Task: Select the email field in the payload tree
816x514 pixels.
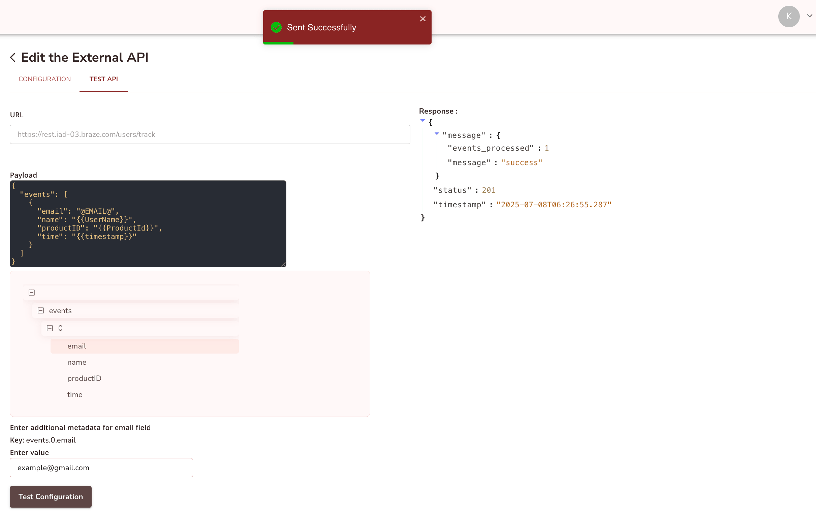Action: tap(77, 346)
